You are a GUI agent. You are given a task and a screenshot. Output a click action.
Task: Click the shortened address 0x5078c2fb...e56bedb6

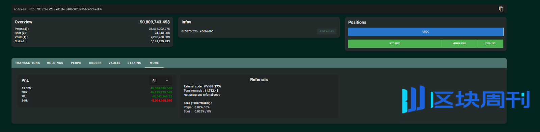click(x=197, y=32)
